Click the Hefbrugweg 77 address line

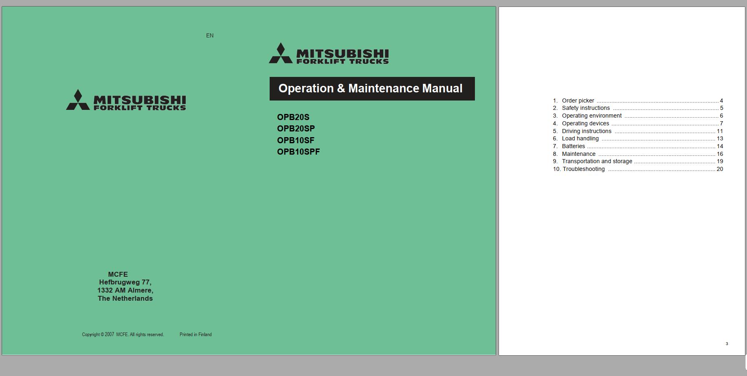click(125, 282)
